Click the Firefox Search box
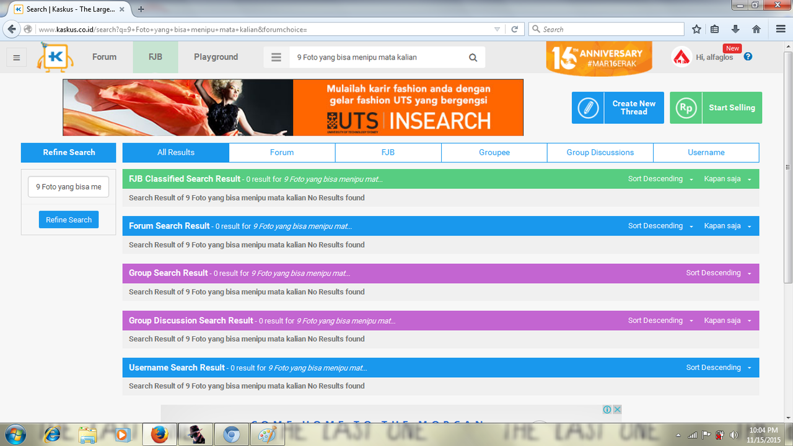Screen dimensions: 793x446 pyautogui.click(x=607, y=29)
